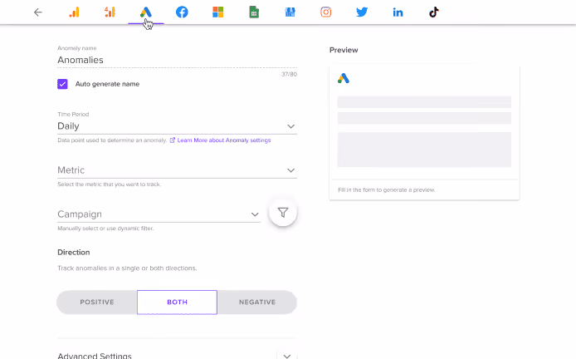Image resolution: width=576 pixels, height=359 pixels.
Task: Open Google Business Profile icon
Action: point(290,12)
